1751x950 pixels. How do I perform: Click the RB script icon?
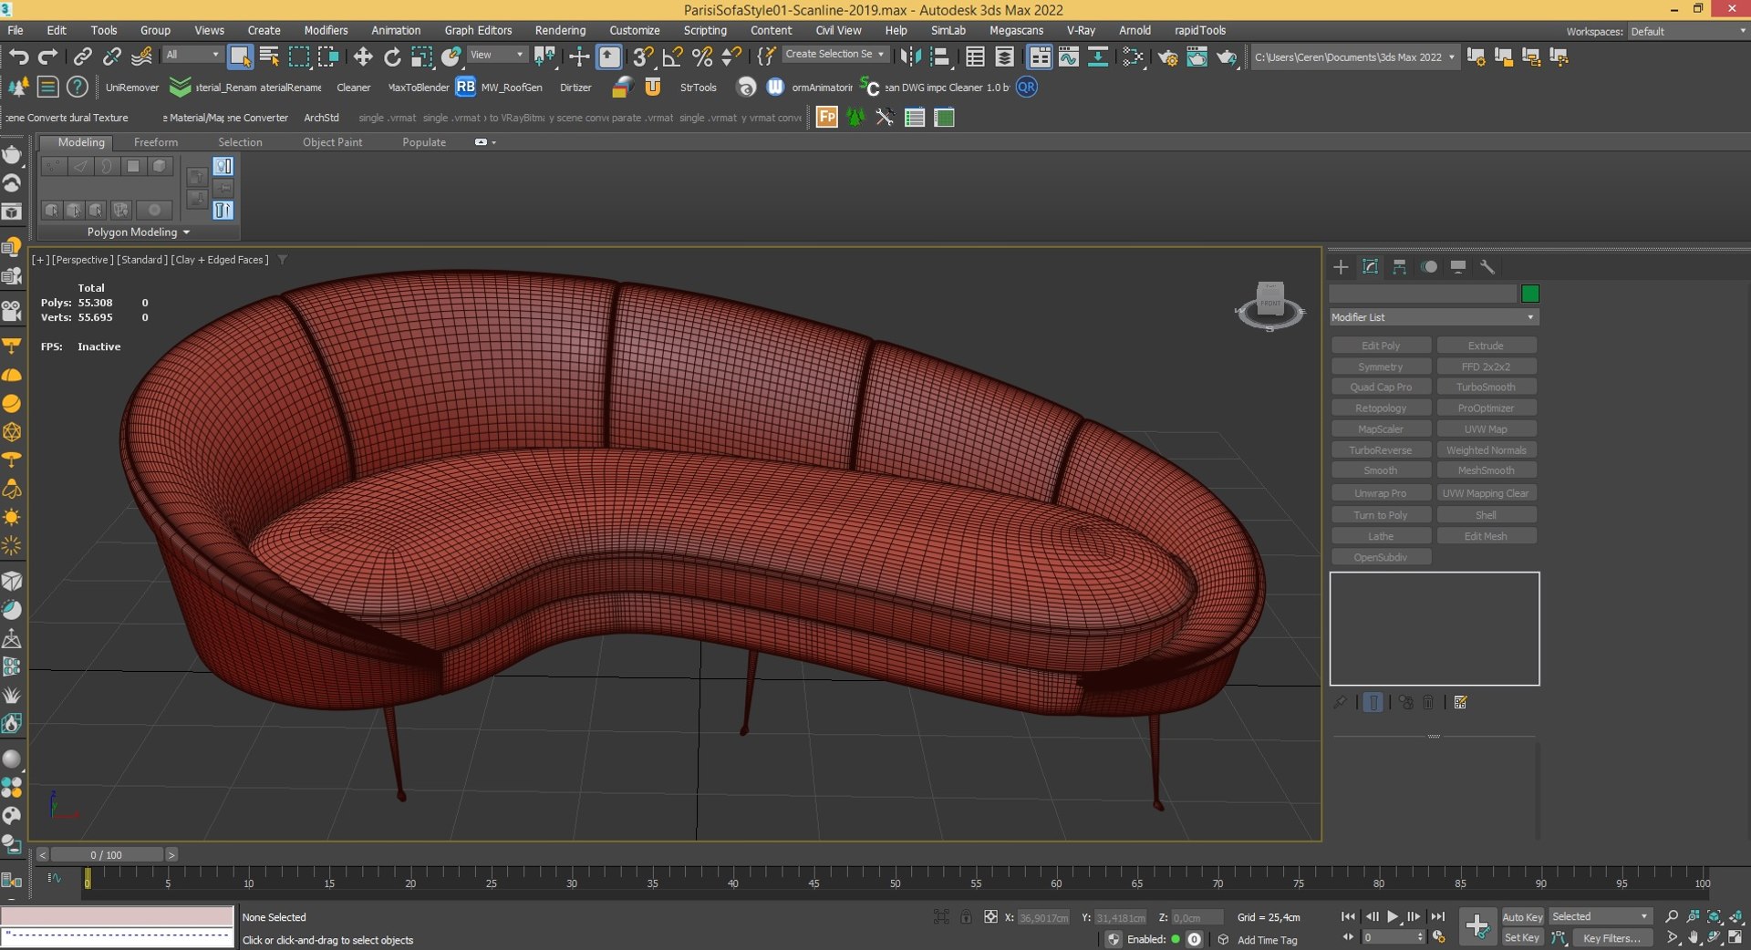tap(465, 87)
